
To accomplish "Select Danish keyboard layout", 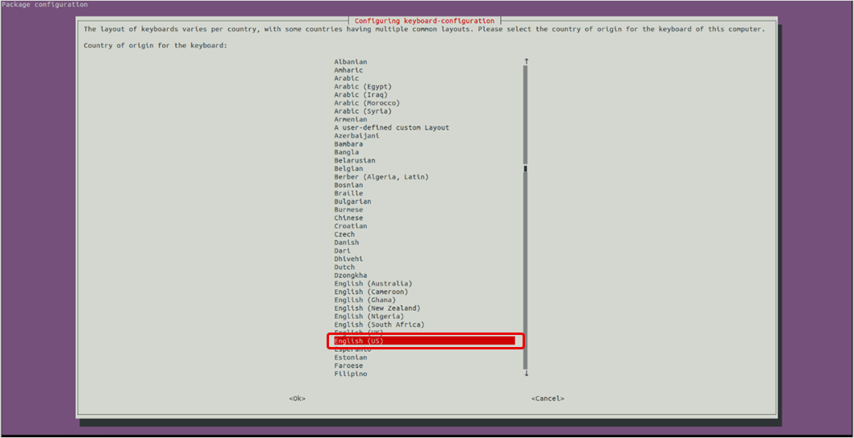I will 347,242.
